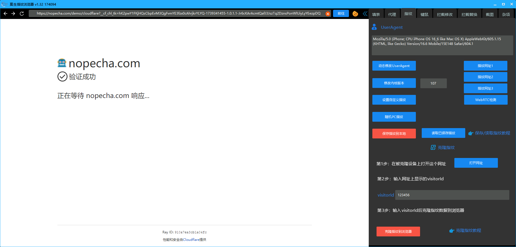Open 指纹网址2
This screenshot has height=247, width=516.
point(485,77)
